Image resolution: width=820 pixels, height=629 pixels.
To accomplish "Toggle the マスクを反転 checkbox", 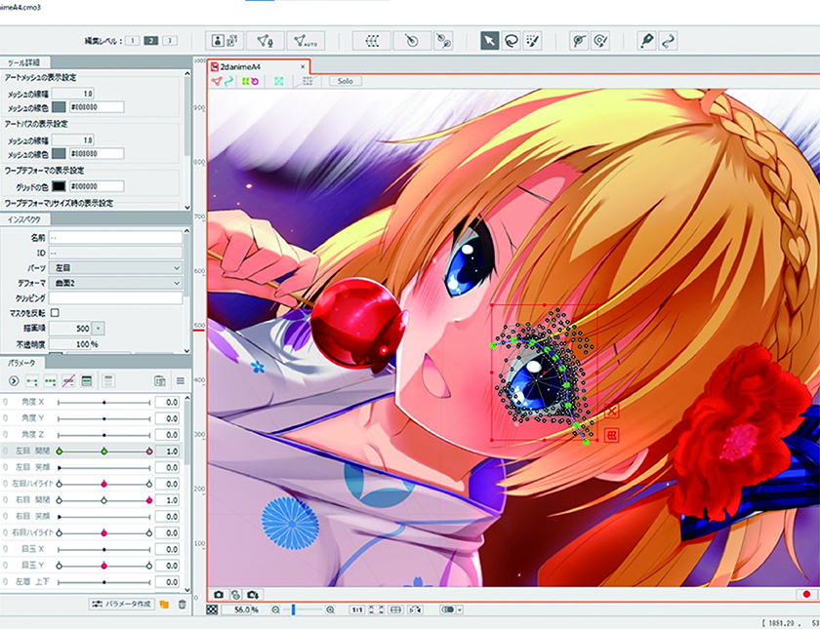I will pos(55,312).
